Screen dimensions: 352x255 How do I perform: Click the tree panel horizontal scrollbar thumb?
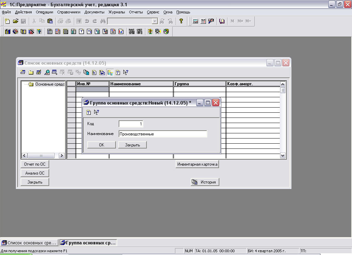(41, 156)
